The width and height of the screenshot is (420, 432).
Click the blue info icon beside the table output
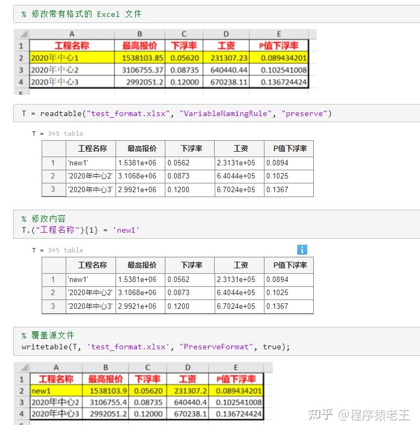[x=302, y=250]
